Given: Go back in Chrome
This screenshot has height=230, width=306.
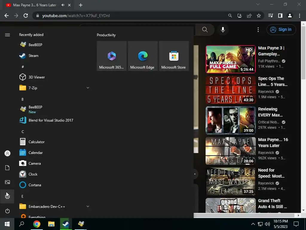Looking at the screenshot, I should coord(7,16).
